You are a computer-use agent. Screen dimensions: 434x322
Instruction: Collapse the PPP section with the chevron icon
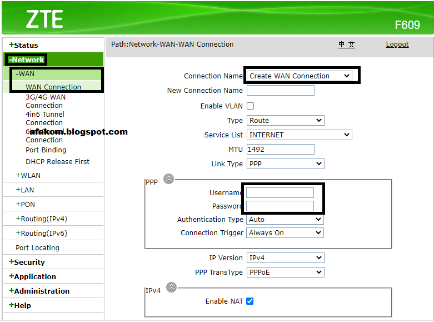(168, 179)
